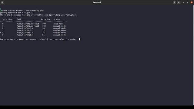This screenshot has height=109, width=194.
Task: Click the terminal vertical scrollbar
Action: point(193,55)
